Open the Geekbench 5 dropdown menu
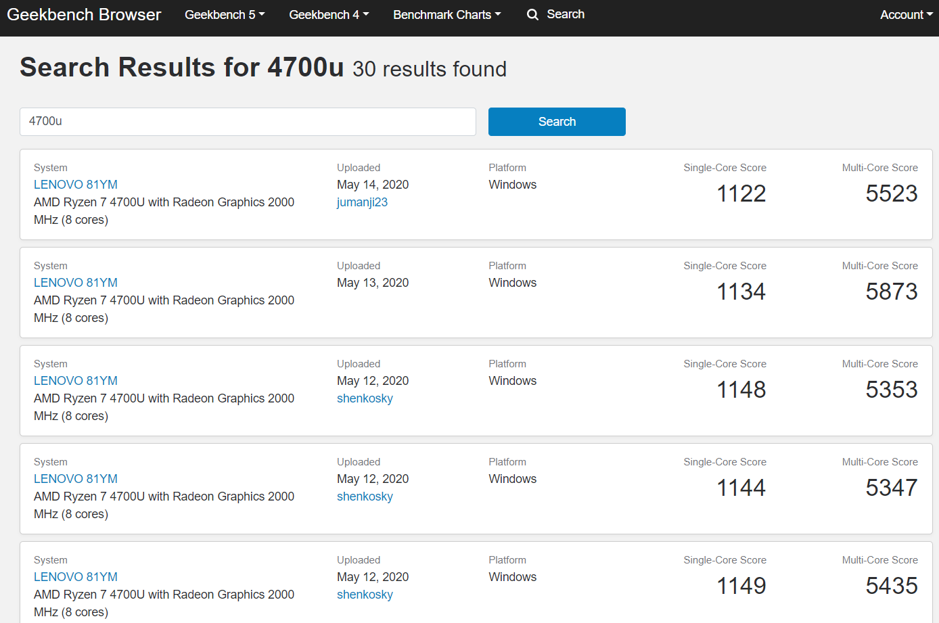 [x=225, y=15]
